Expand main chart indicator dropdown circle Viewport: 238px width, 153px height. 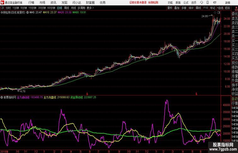pos(27,13)
